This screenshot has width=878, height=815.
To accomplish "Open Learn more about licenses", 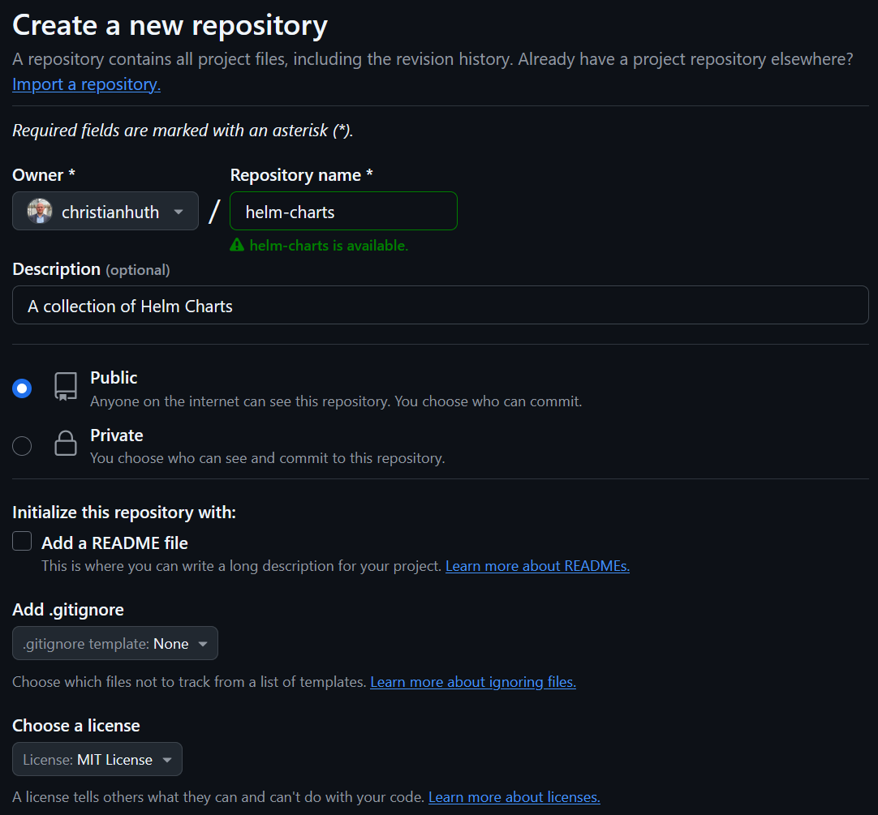I will coord(514,796).
